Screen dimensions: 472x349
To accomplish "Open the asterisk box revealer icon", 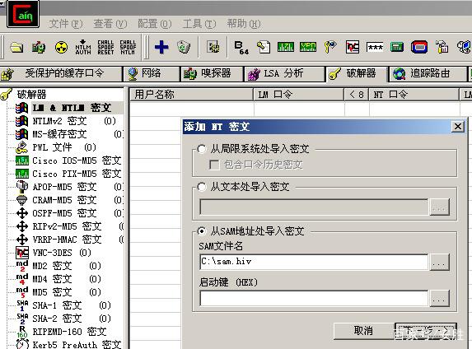I will (x=375, y=47).
